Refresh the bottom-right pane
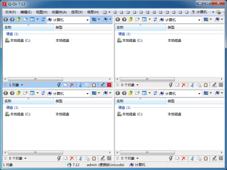Viewport: 227px width, 170px height. click(155, 93)
